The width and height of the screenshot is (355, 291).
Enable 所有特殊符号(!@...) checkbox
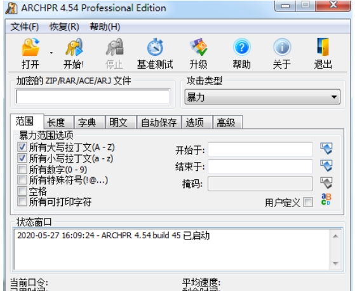click(22, 180)
